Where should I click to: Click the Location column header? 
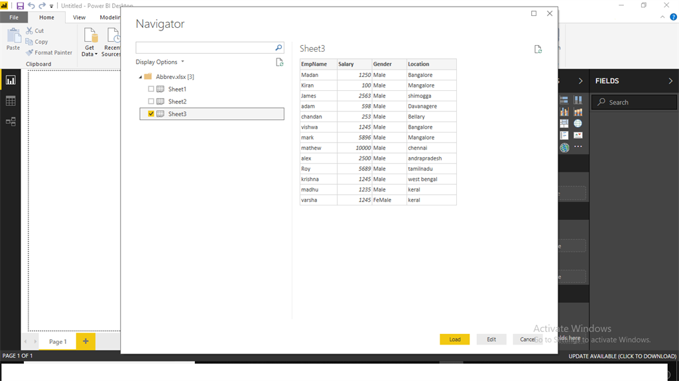click(x=431, y=64)
